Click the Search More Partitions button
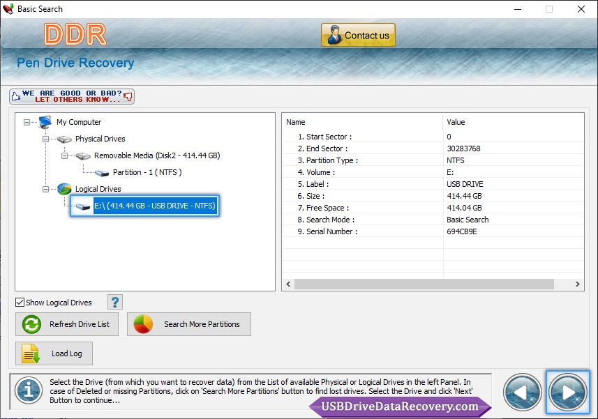This screenshot has height=419, width=598. pos(189,324)
